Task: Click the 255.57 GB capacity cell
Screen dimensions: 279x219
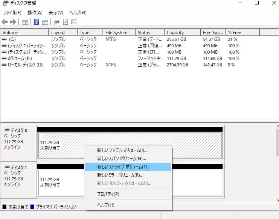Action: (x=176, y=39)
